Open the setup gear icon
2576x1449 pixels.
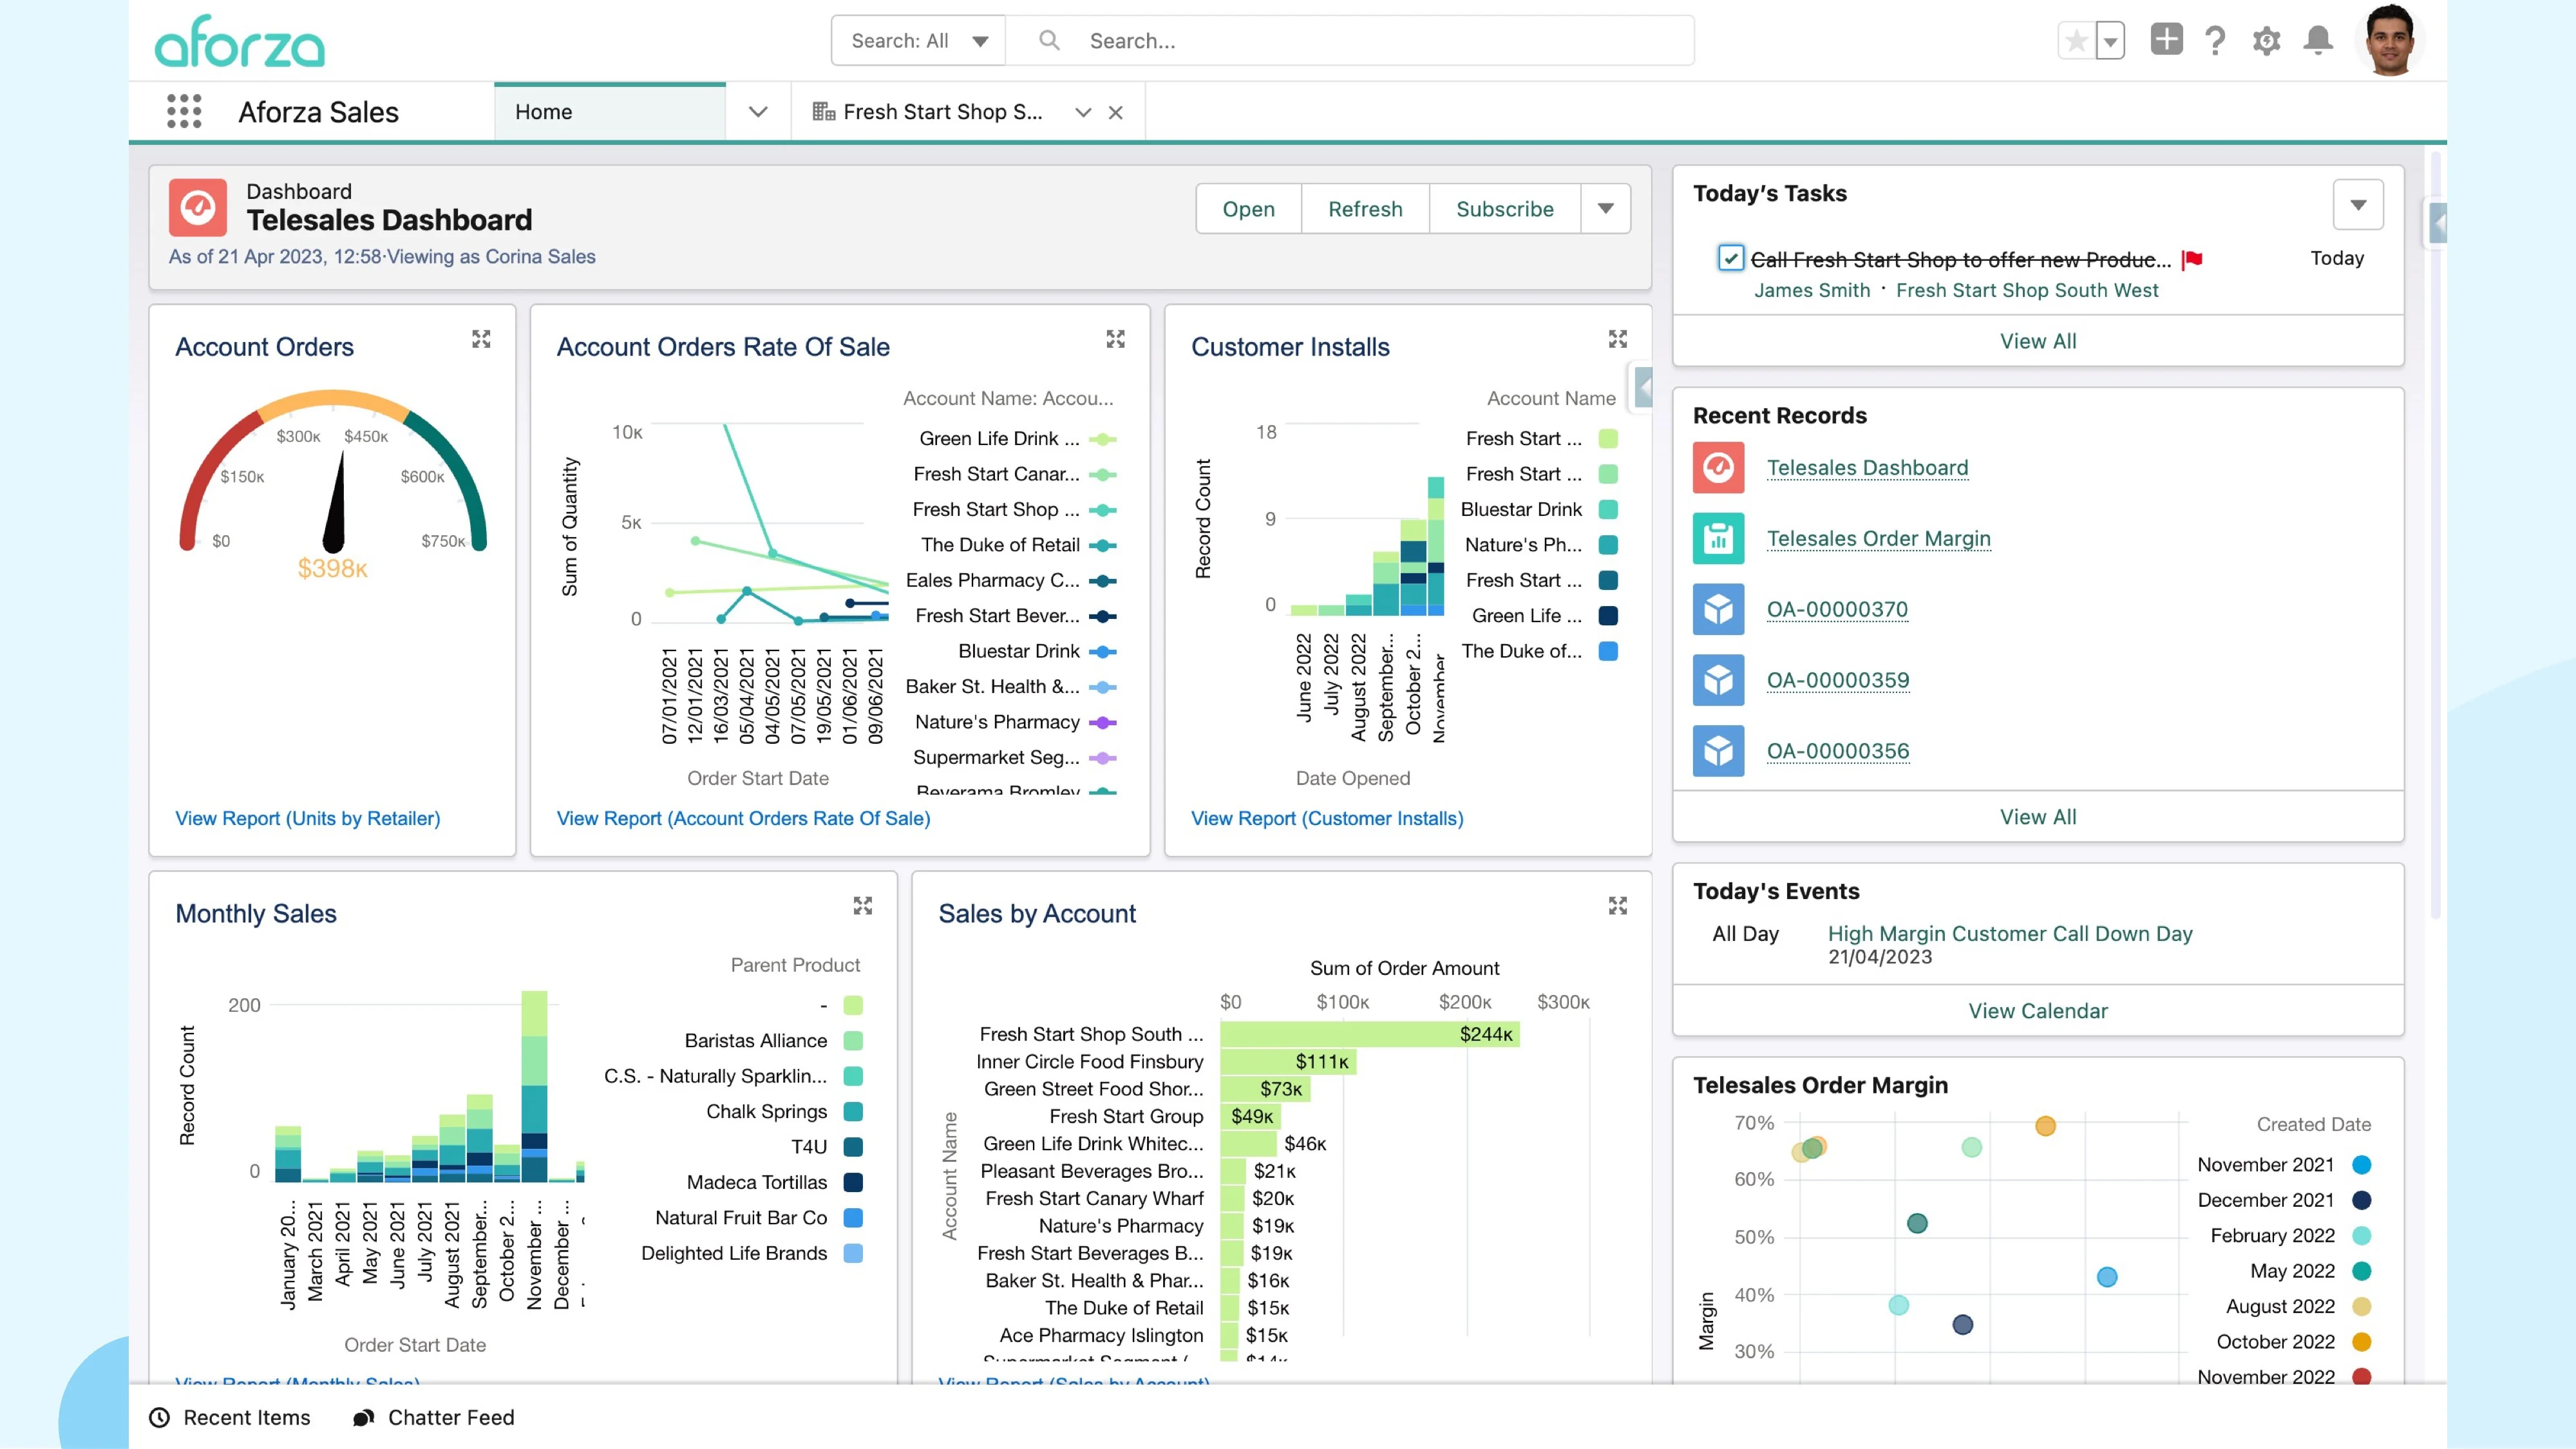click(2266, 41)
